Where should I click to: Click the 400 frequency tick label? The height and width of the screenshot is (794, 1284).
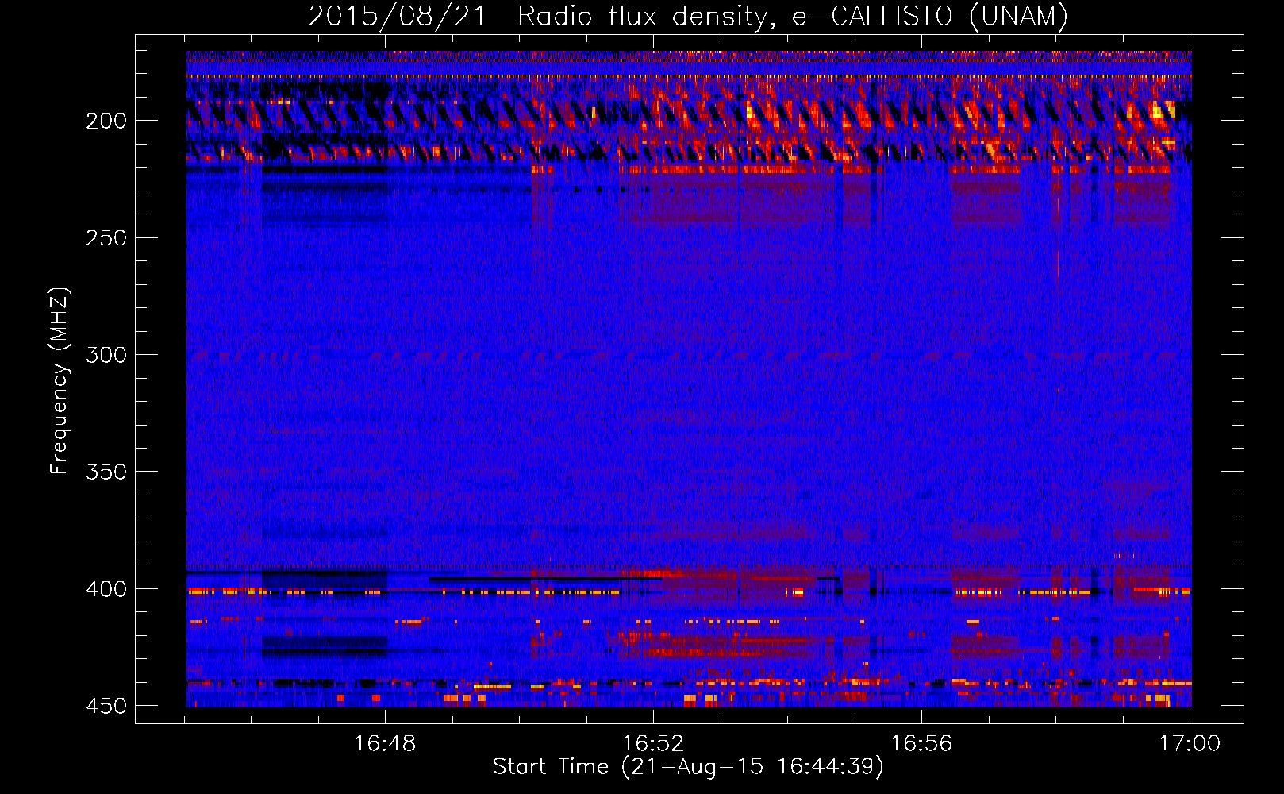pos(106,589)
